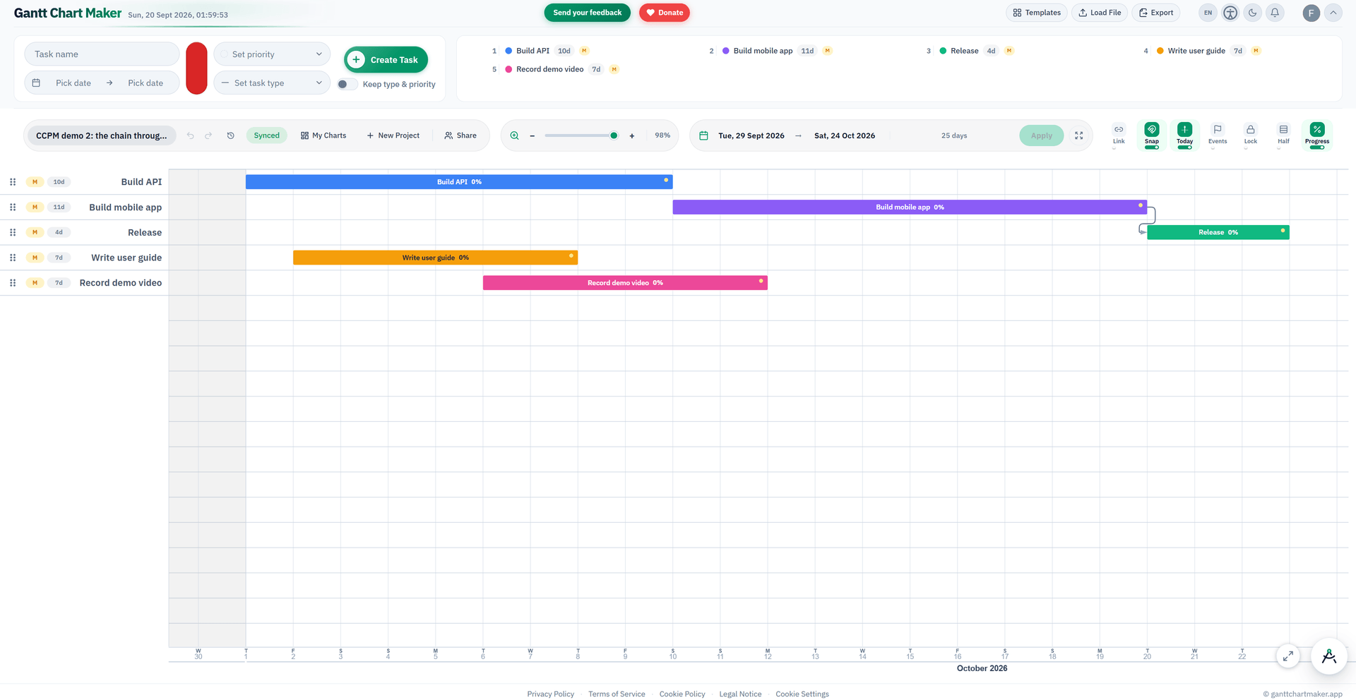Start a New Project
This screenshot has height=700, width=1356.
(x=393, y=135)
